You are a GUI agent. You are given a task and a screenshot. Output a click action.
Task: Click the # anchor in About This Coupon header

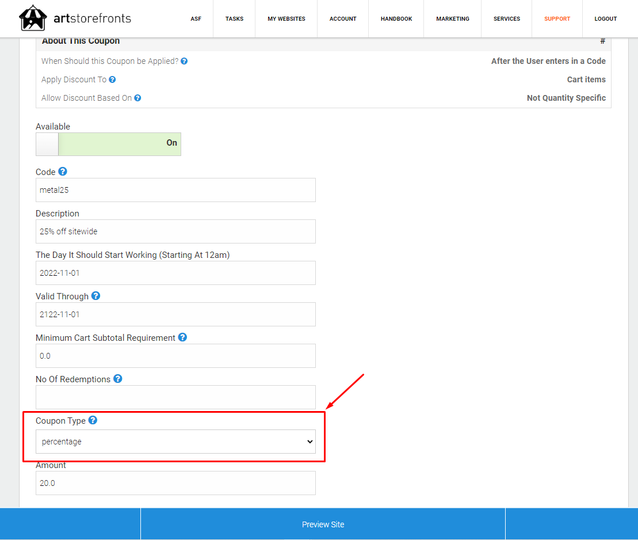[602, 41]
